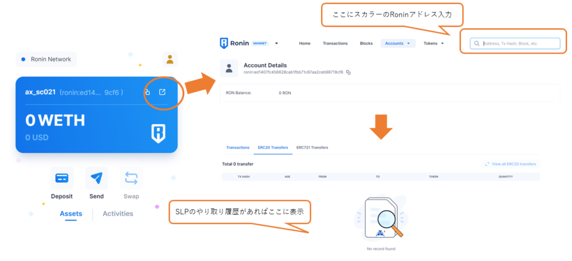Open the Ronin Network selector

tap(46, 59)
